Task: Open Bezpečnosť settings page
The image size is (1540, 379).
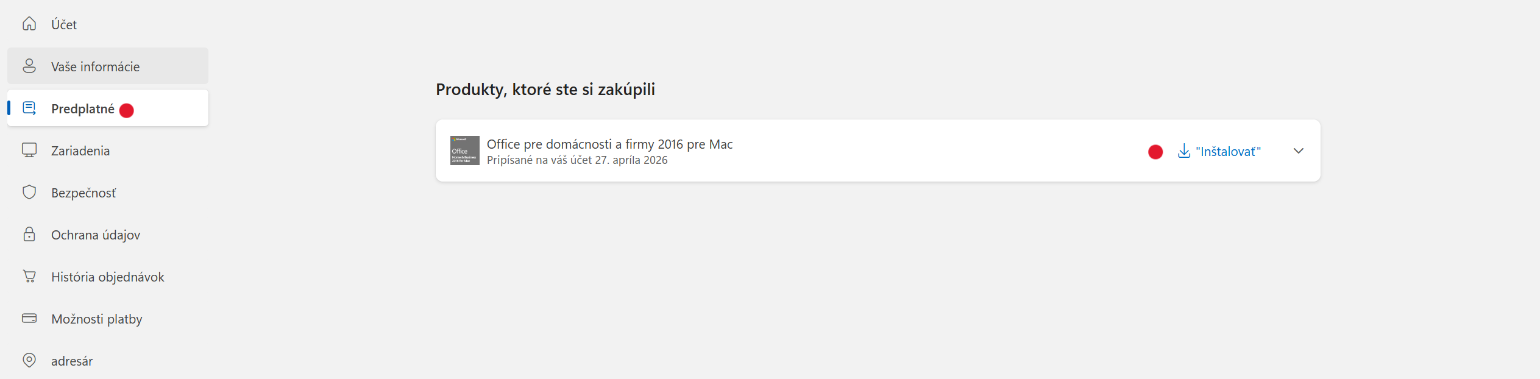Action: coord(83,193)
